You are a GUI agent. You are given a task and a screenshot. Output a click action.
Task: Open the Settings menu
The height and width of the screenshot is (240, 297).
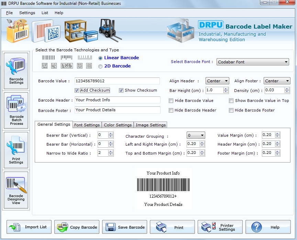point(27,13)
